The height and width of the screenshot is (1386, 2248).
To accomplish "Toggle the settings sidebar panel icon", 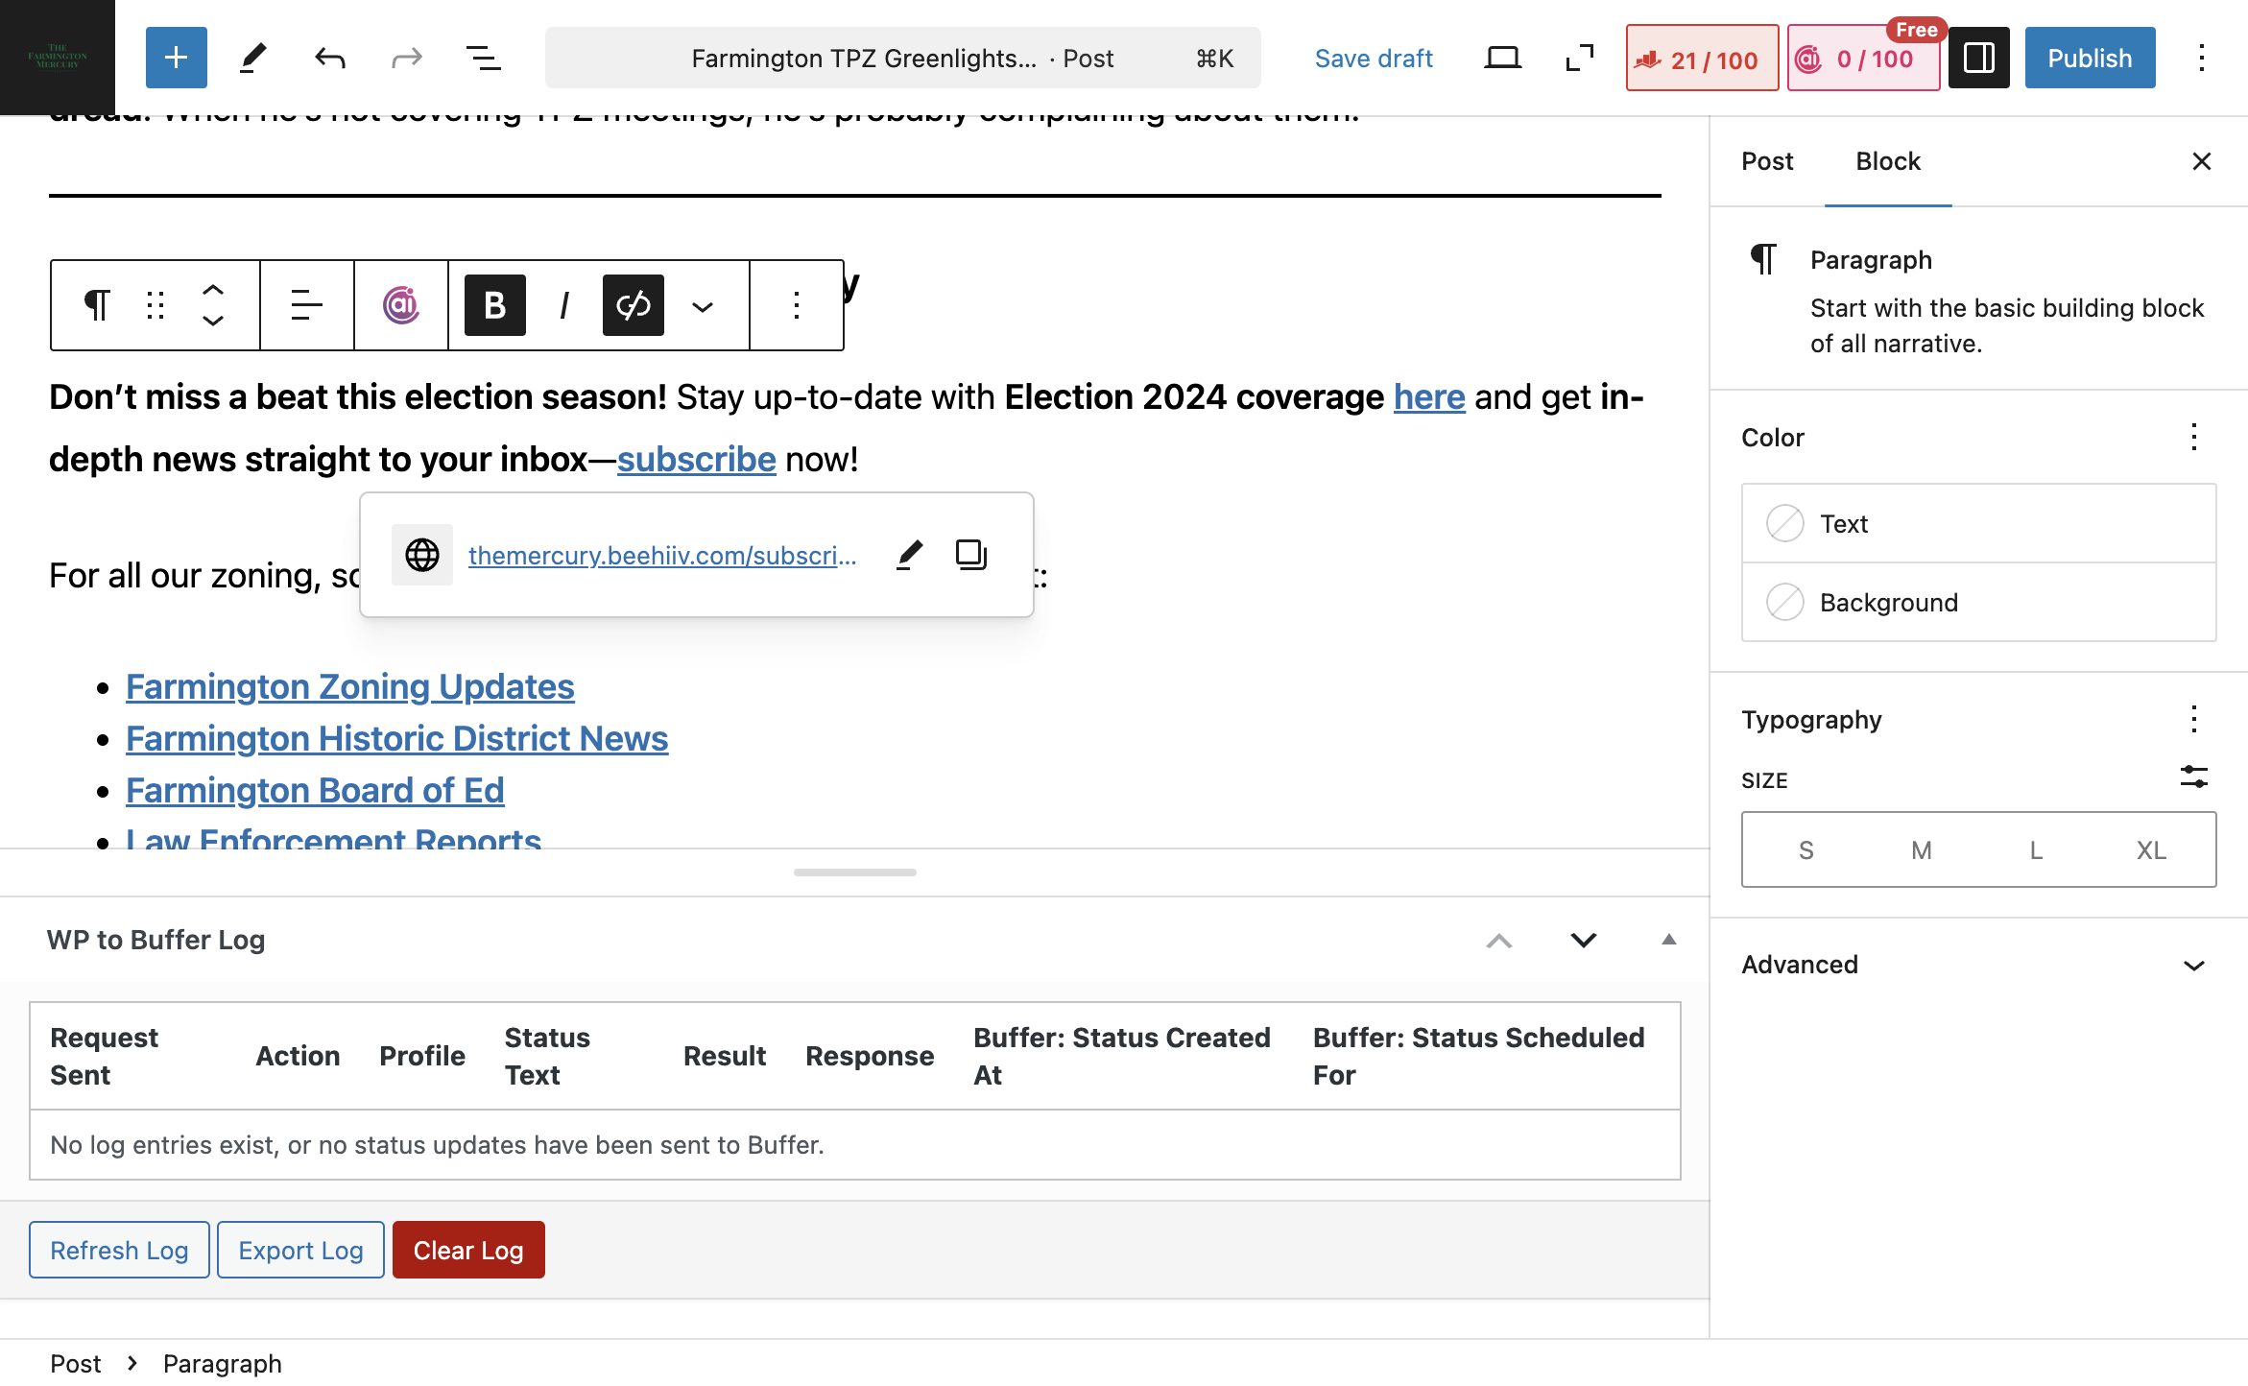I will (1978, 59).
